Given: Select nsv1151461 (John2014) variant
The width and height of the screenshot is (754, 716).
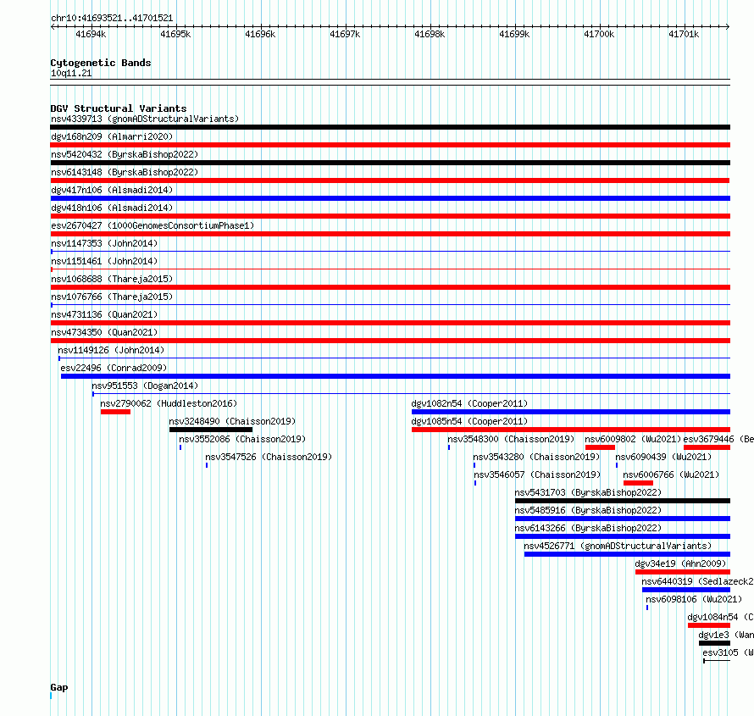Looking at the screenshot, I should (104, 261).
